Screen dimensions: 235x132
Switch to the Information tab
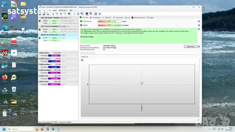coord(118,18)
